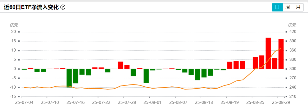Click the left axis unit label 亿元
This screenshot has height=109, width=308.
tap(14, 25)
